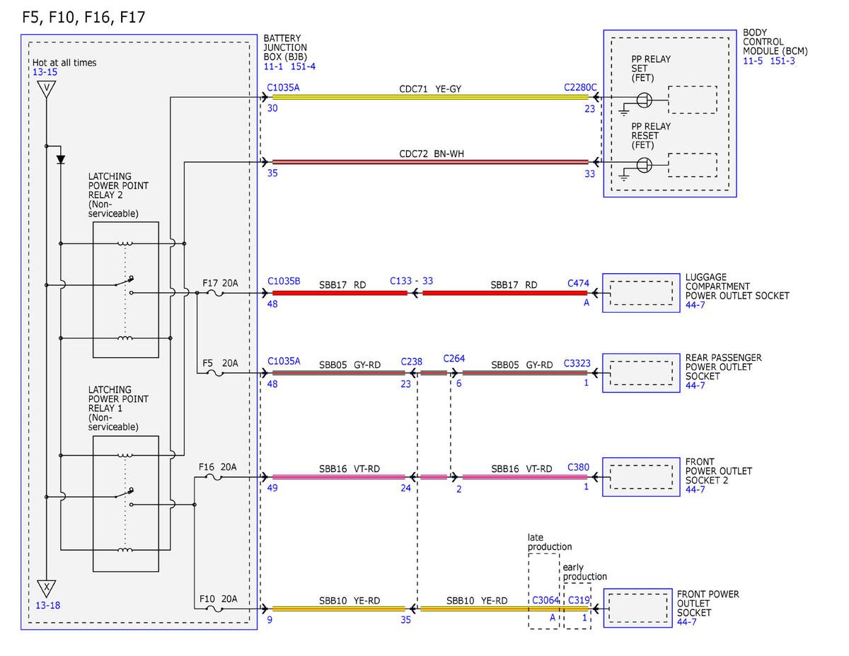
Task: Open the luggage compartment outlet 44-7 link
Action: [x=695, y=305]
